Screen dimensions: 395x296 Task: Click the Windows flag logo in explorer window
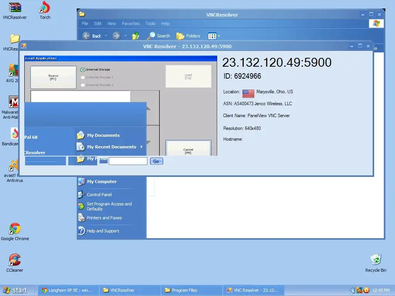click(376, 24)
